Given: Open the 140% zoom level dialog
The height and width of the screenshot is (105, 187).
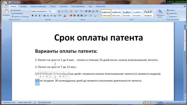Looking at the screenshot, I should [160, 102].
